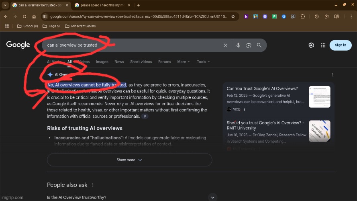Expand AI Overview with Show more
Image resolution: width=357 pixels, height=201 pixels.
[x=129, y=160]
